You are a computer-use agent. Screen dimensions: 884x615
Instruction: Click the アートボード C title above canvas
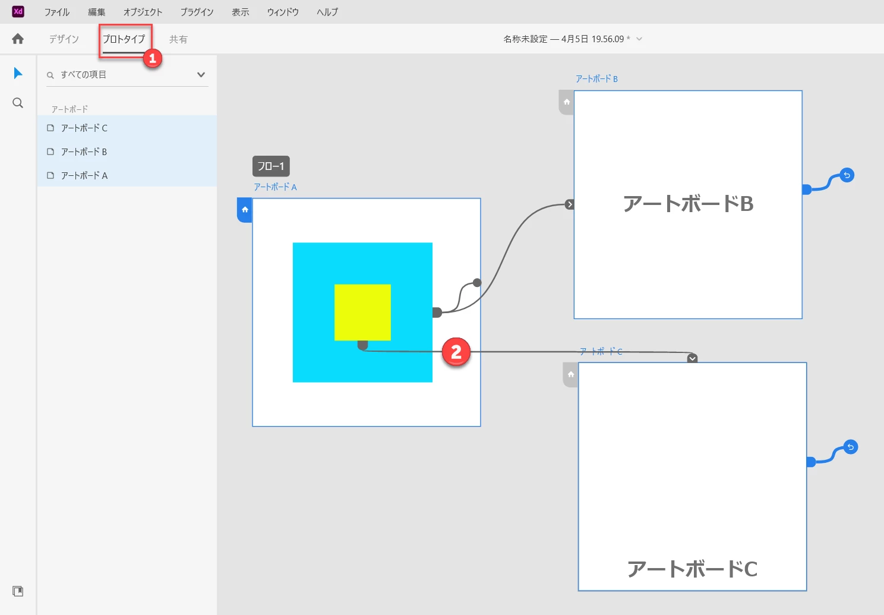point(601,352)
